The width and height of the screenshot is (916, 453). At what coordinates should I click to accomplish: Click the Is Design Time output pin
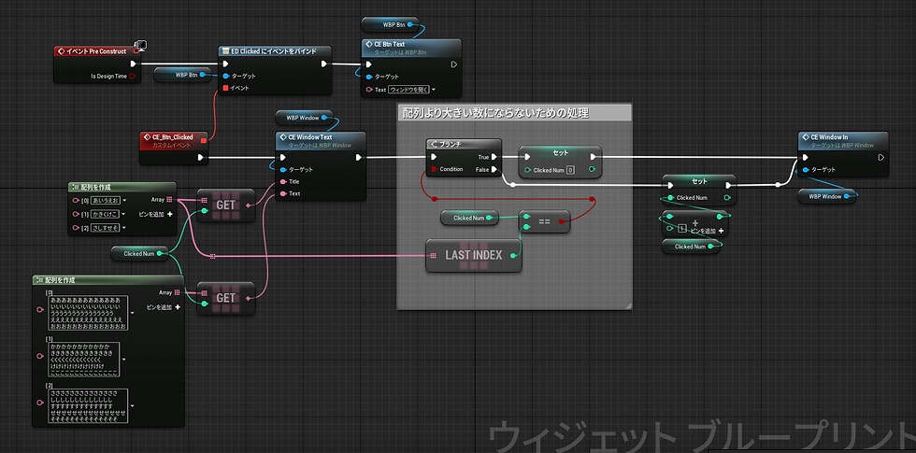tap(132, 76)
